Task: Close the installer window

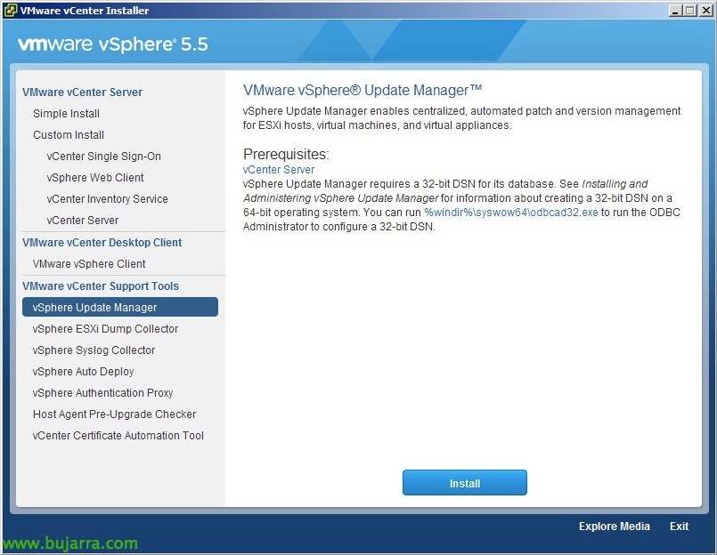Action: (x=705, y=11)
